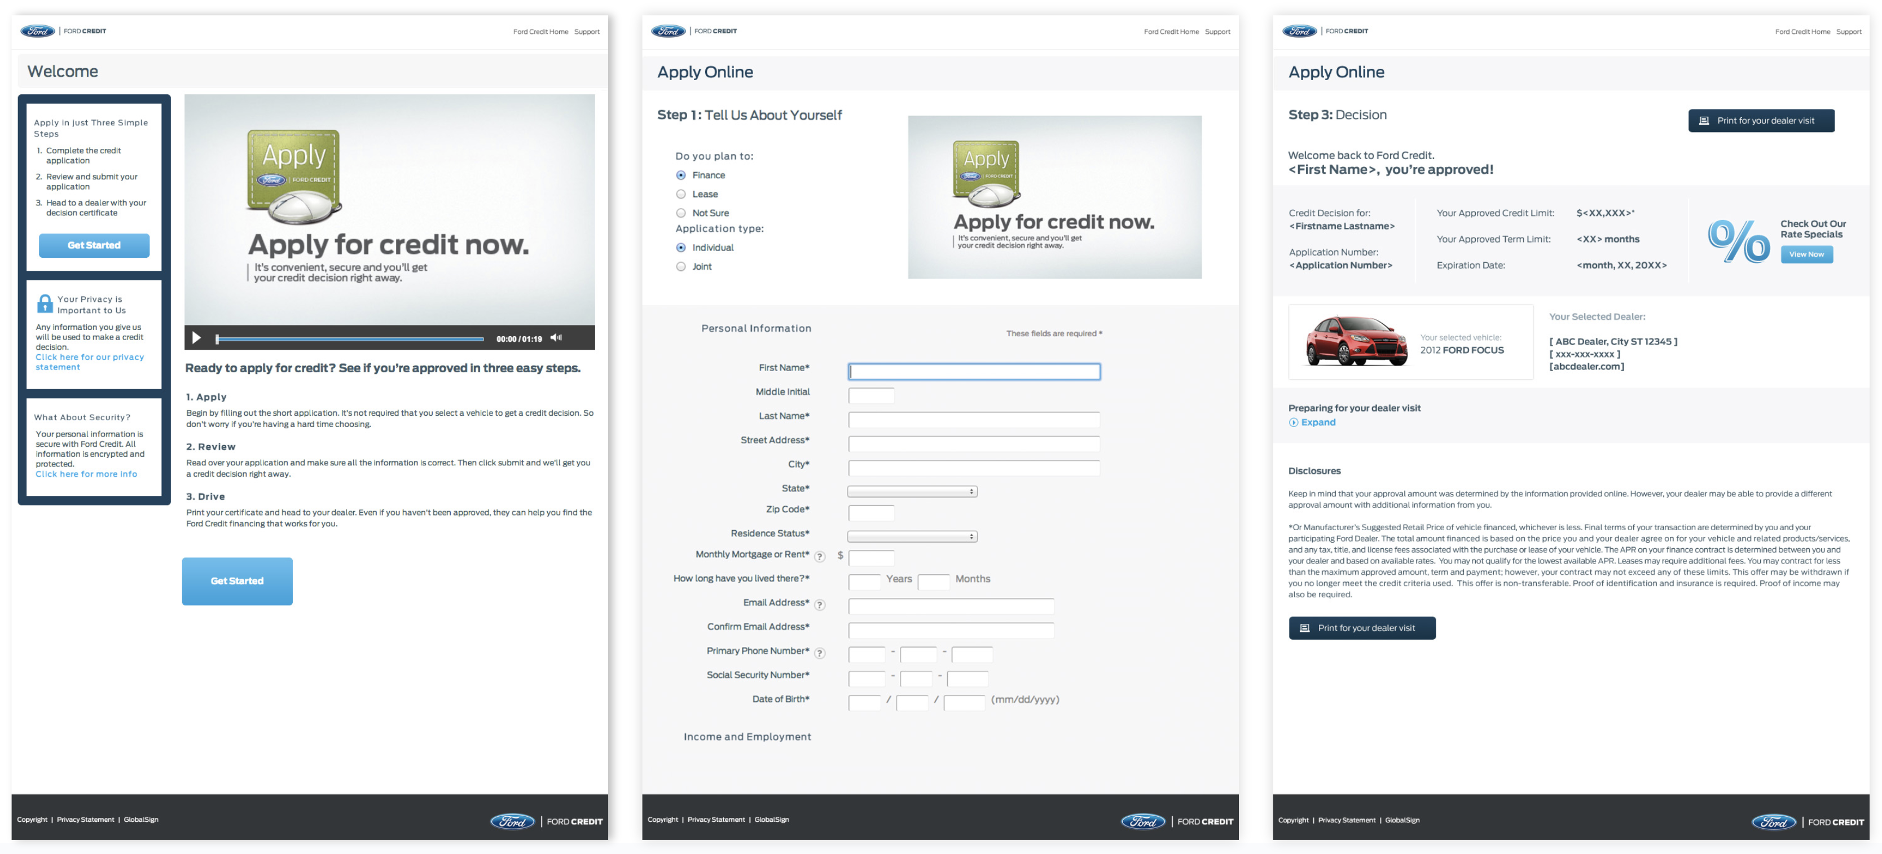The width and height of the screenshot is (1882, 854).
Task: Click the large Get Started button below steps
Action: (x=238, y=582)
